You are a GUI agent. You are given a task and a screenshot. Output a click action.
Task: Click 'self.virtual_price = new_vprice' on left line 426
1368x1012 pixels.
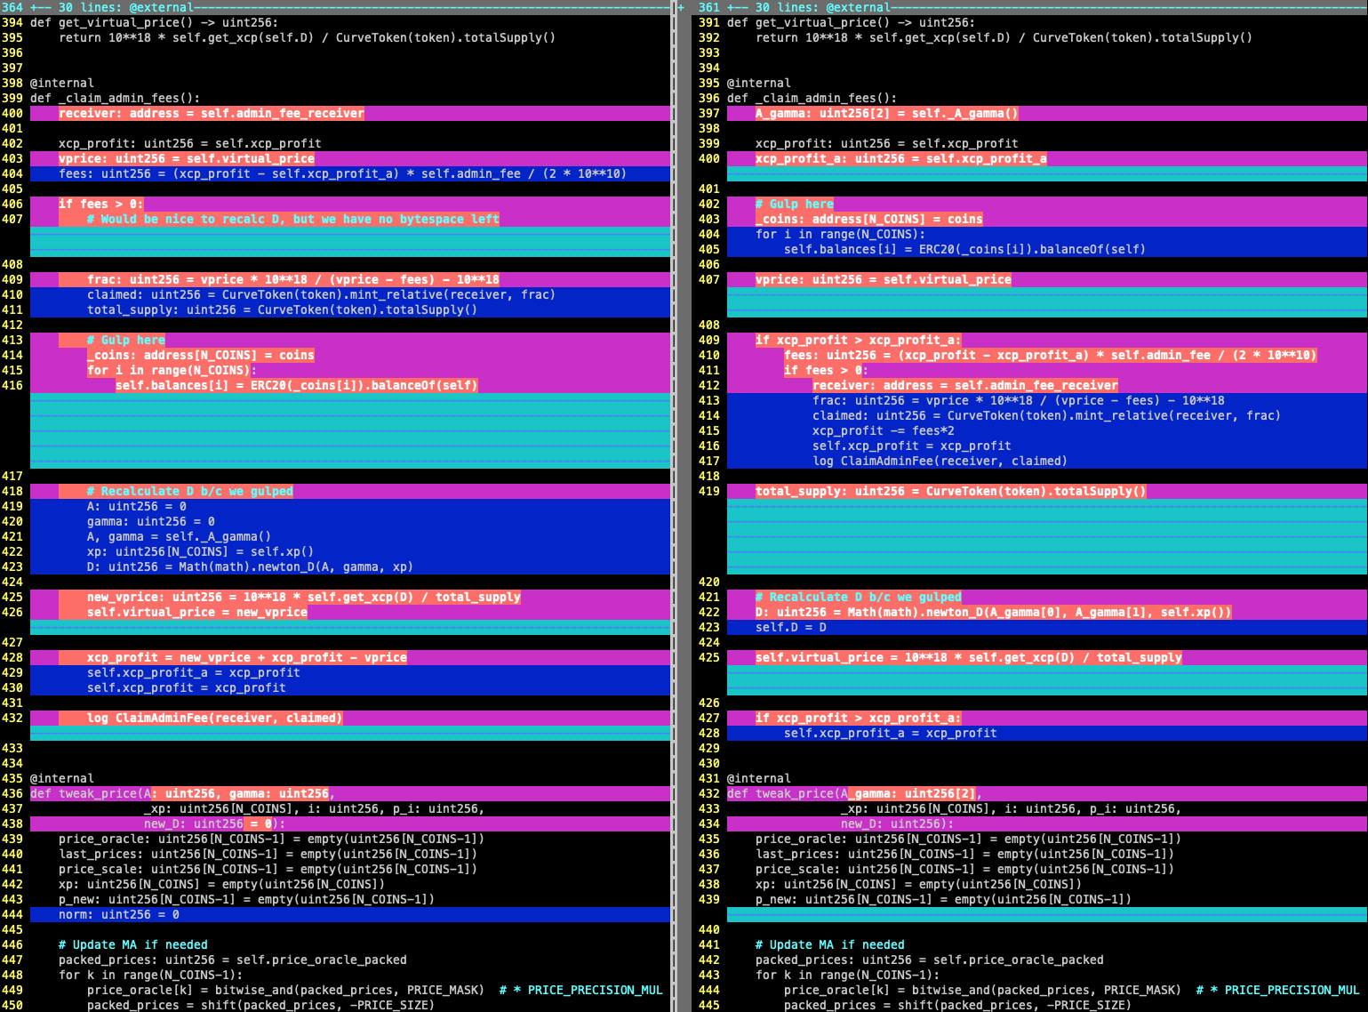[197, 612]
